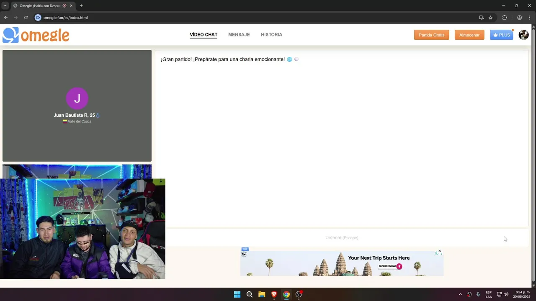Click the address bar URL omegle.fun
Image resolution: width=536 pixels, height=301 pixels.
(66, 18)
